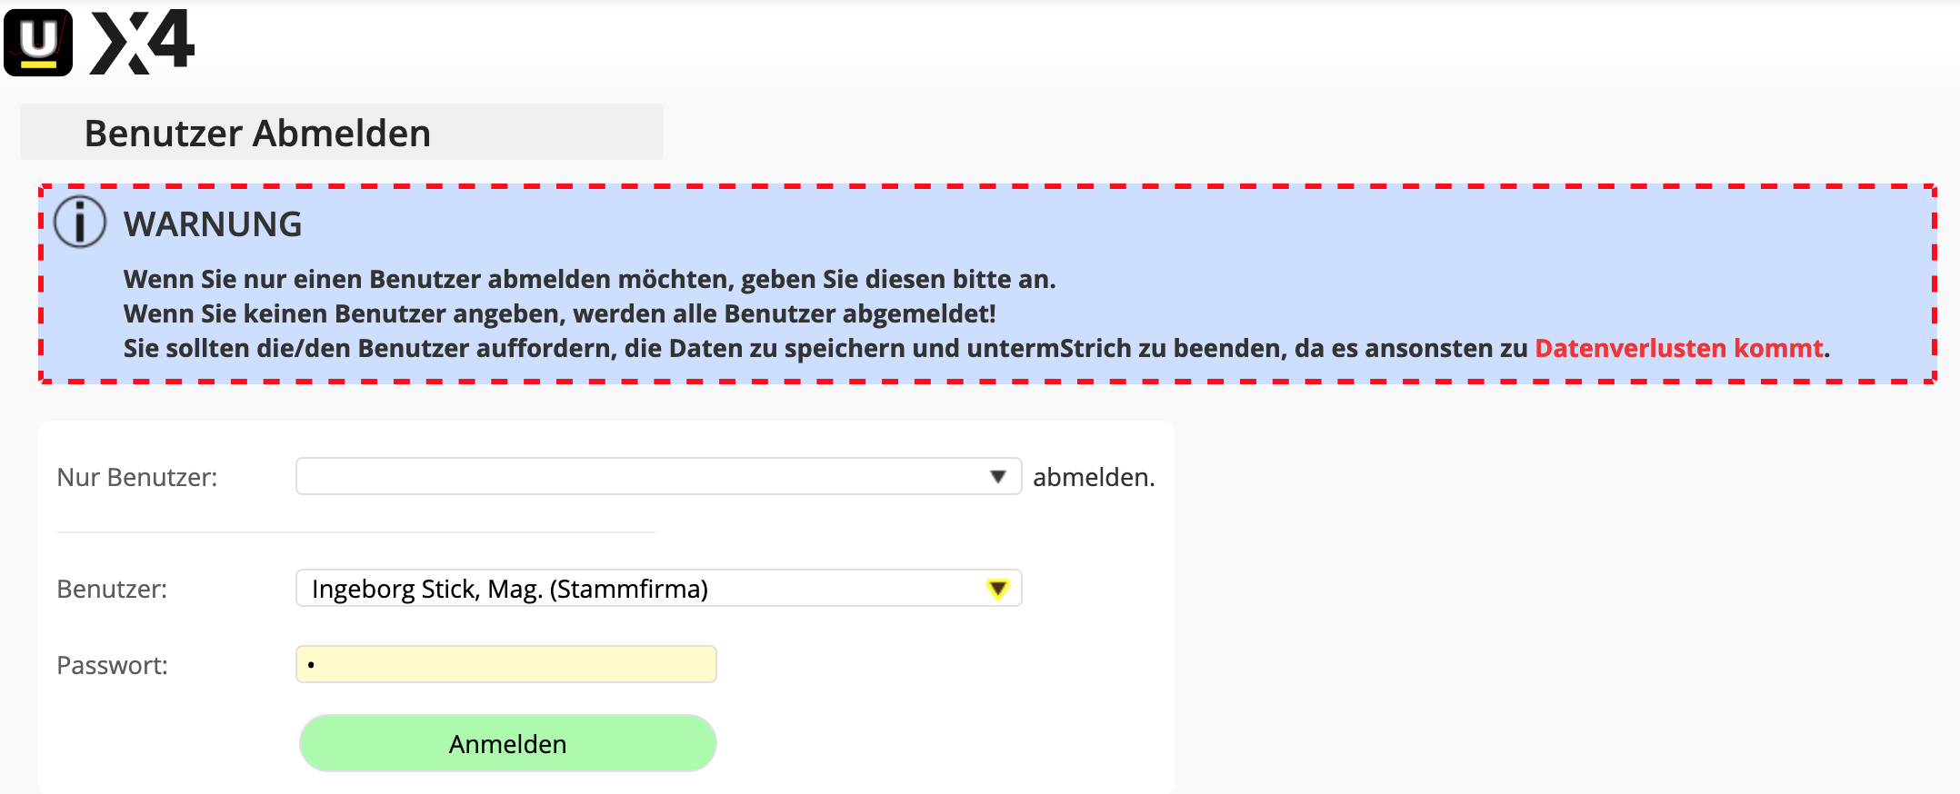Screen dimensions: 1960x794
Task: Click the divider line below Nur Benutzer
Action: click(x=356, y=532)
